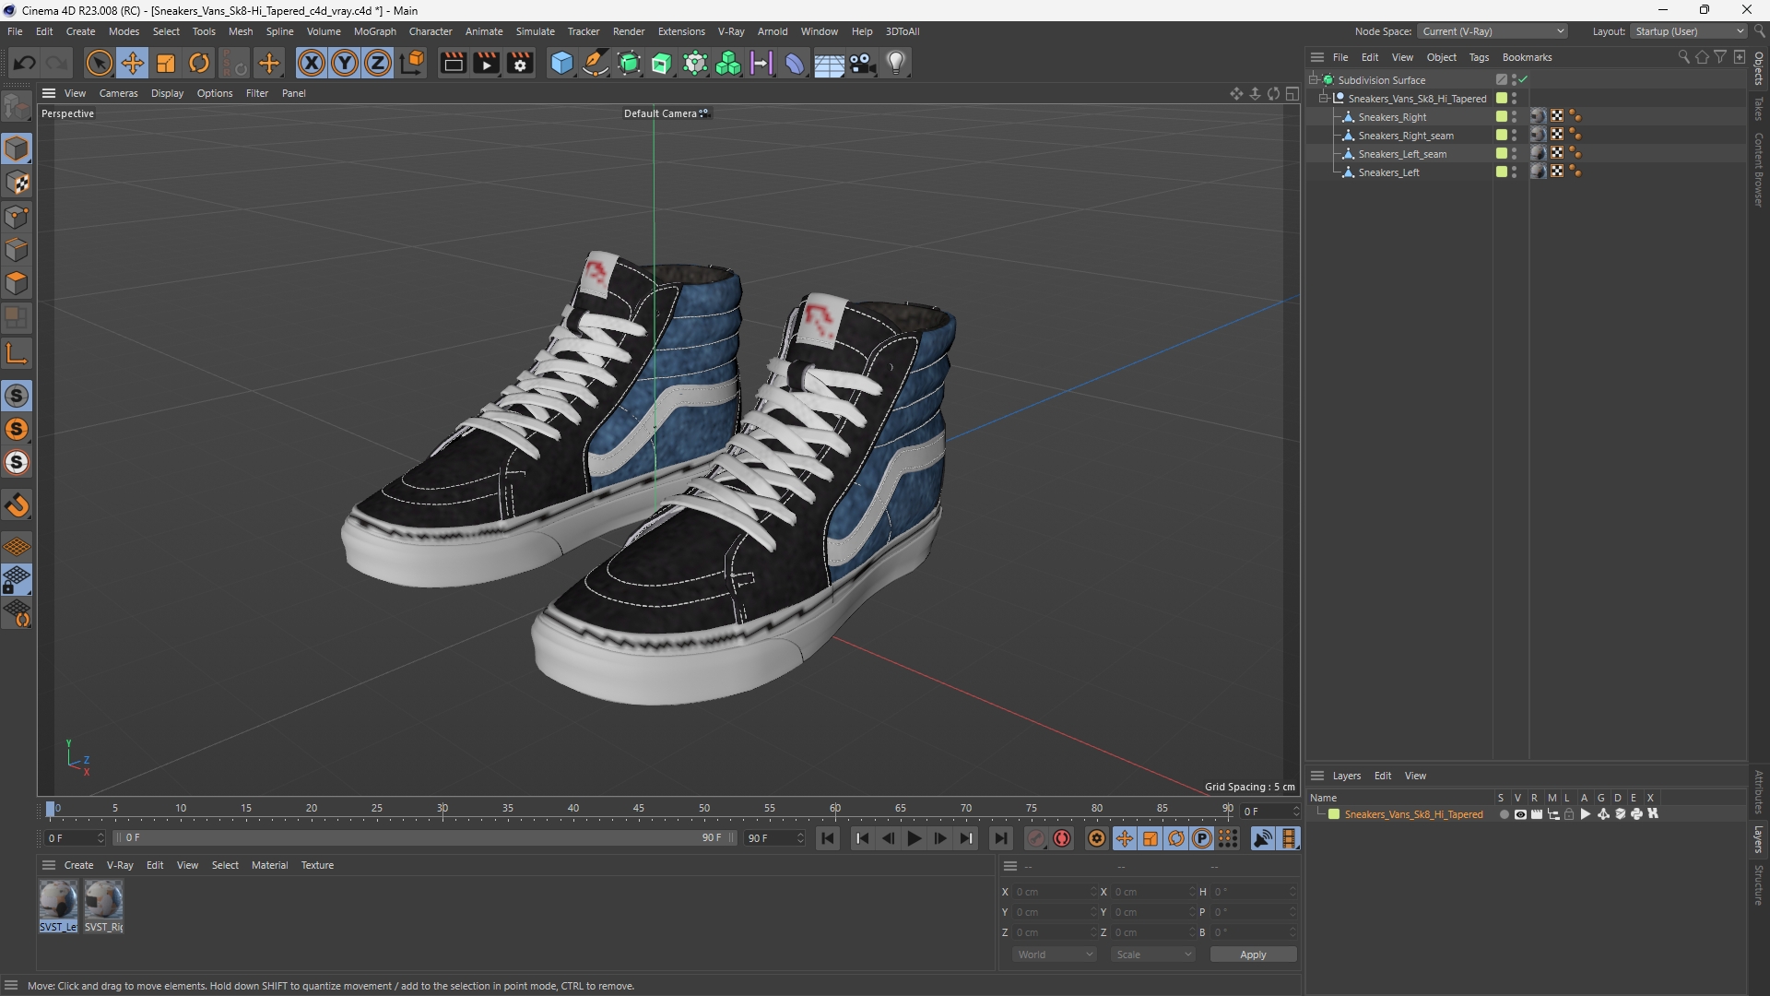1770x996 pixels.
Task: Click the record active objects button
Action: (1037, 838)
